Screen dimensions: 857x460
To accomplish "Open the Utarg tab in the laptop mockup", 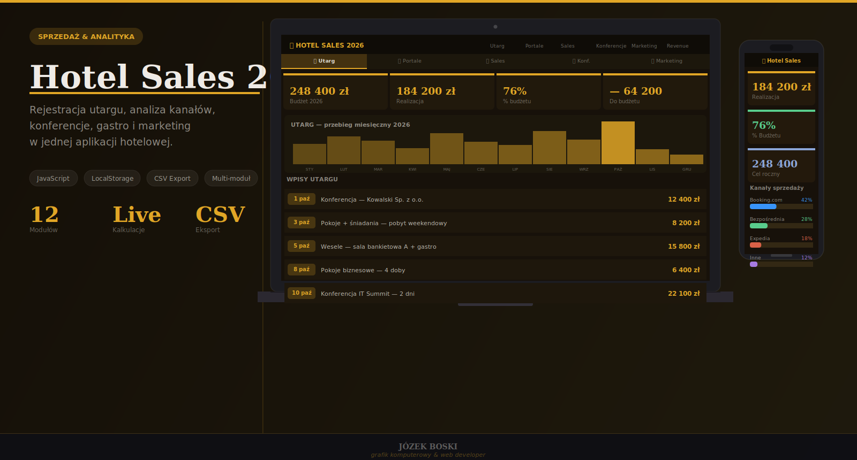I will (324, 61).
